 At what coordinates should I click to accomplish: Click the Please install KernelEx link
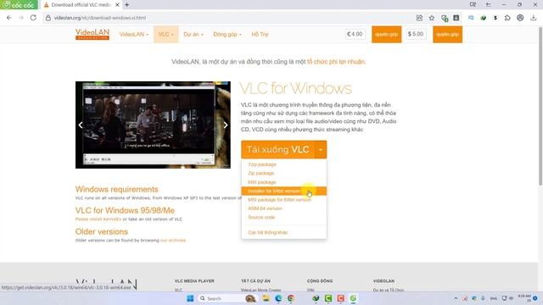tap(98, 219)
